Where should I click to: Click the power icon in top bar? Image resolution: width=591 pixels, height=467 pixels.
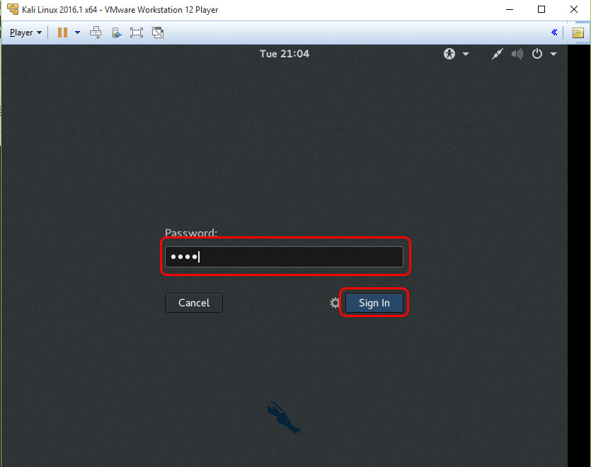tap(537, 54)
